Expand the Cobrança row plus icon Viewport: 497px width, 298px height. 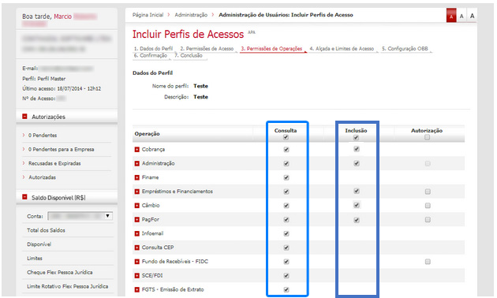[137, 150]
